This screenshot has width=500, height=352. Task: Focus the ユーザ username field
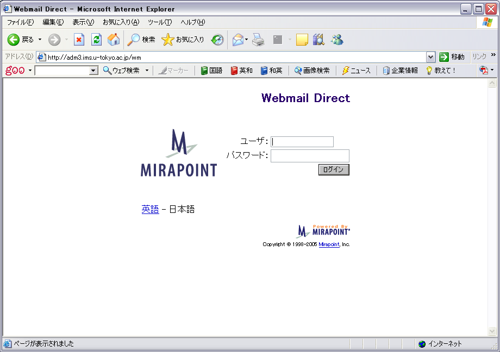point(302,142)
